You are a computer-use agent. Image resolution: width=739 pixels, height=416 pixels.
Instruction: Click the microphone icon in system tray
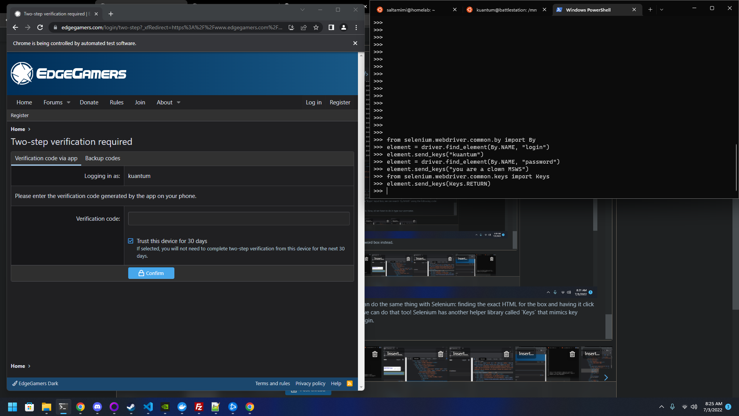tap(672, 407)
